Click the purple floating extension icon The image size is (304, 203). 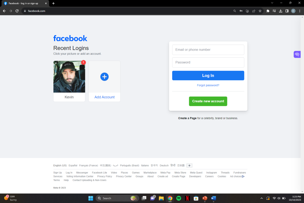(x=297, y=54)
